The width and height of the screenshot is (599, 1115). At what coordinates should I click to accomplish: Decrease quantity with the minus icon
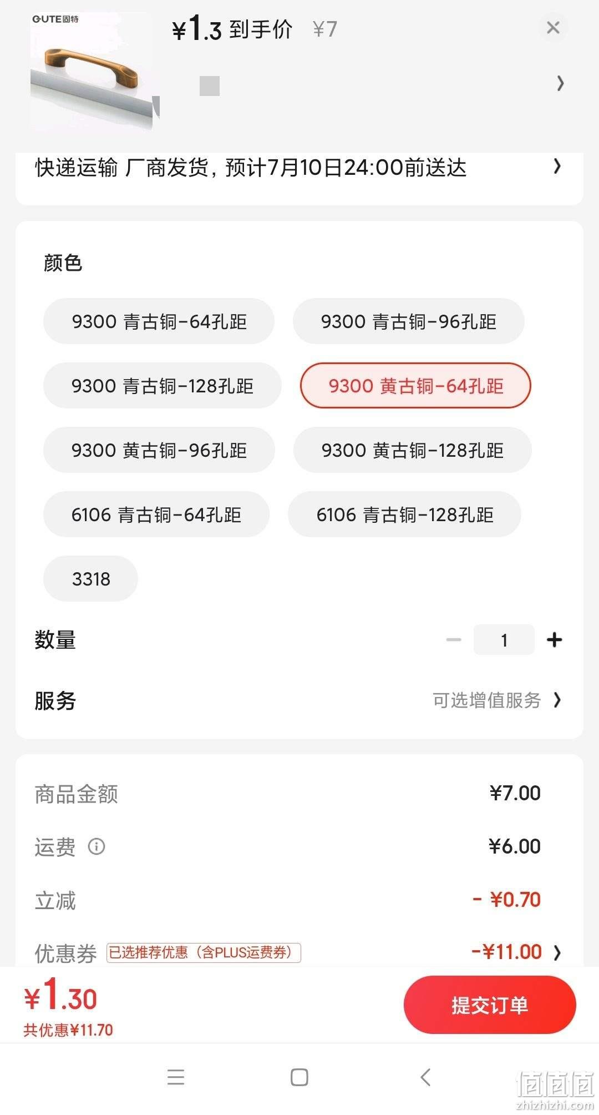point(454,640)
